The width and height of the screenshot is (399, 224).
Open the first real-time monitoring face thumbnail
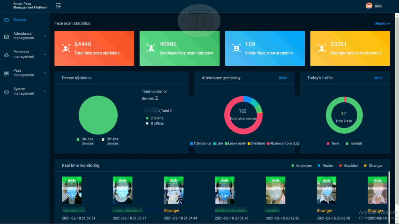point(72,190)
